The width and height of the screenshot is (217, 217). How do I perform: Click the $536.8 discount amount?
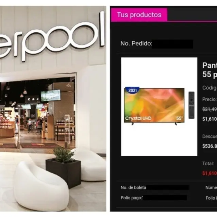click(x=210, y=146)
